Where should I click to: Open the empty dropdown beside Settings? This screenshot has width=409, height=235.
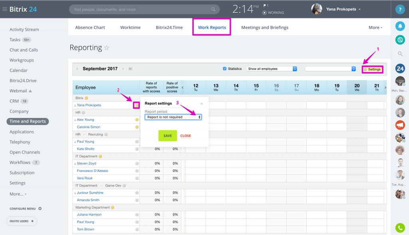coord(330,69)
